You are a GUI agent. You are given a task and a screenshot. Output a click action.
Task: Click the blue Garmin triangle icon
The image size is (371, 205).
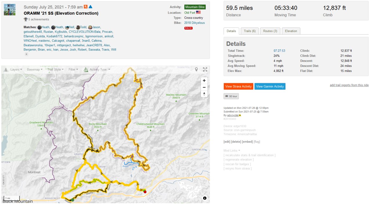90,7
